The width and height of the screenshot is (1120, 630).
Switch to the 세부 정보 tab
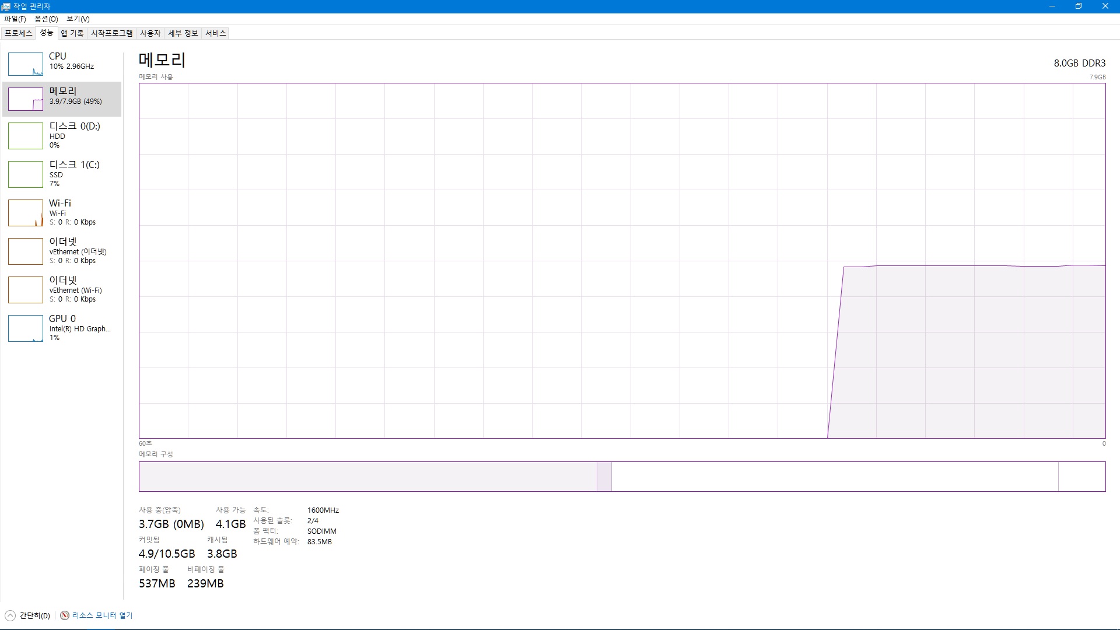[x=183, y=33]
